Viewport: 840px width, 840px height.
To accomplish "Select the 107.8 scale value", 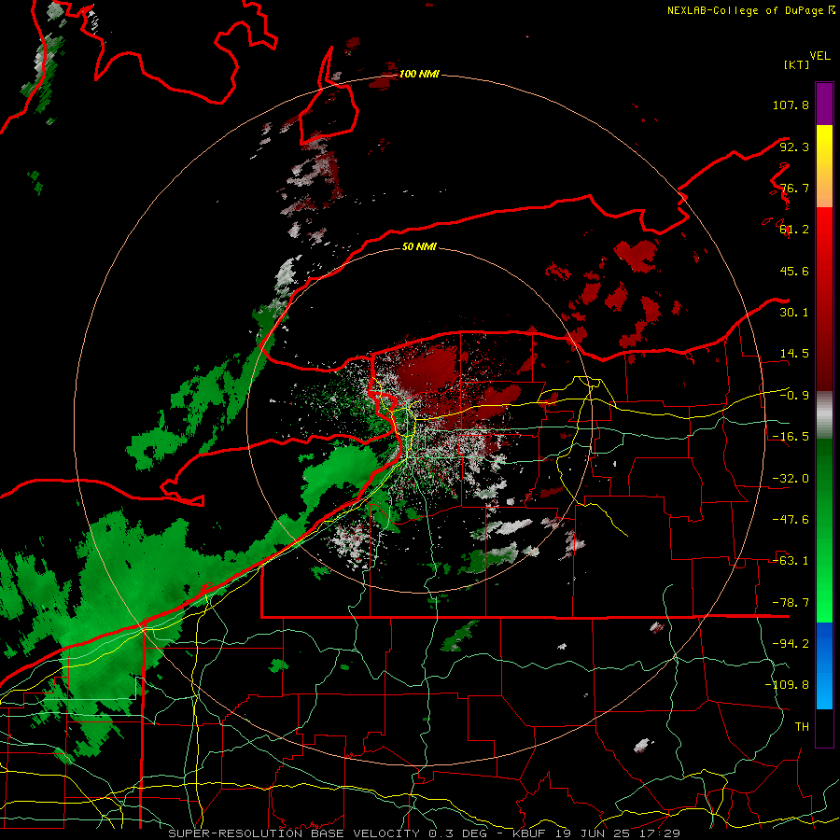I will [x=791, y=105].
